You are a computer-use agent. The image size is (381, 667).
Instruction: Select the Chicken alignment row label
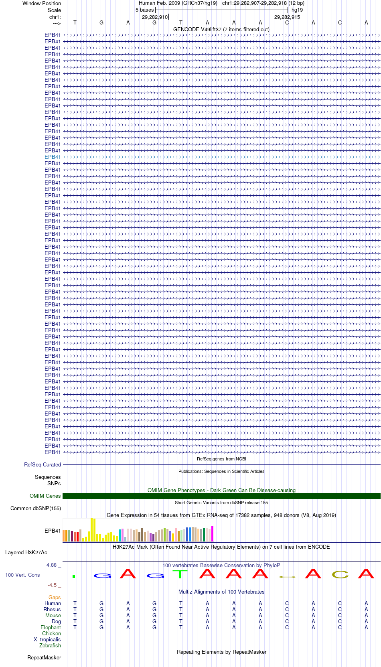(51, 633)
